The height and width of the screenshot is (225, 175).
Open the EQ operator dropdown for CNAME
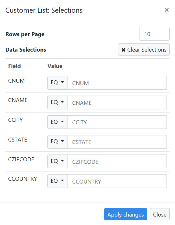click(57, 102)
